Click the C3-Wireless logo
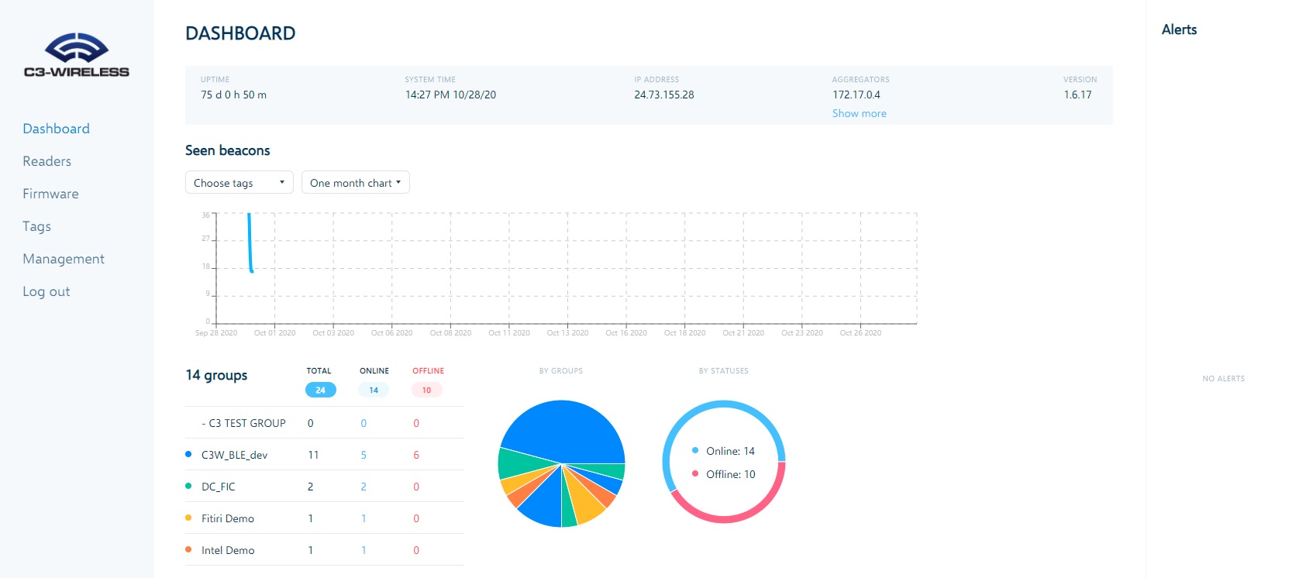Viewport: 1299px width, 578px height. coord(77,55)
